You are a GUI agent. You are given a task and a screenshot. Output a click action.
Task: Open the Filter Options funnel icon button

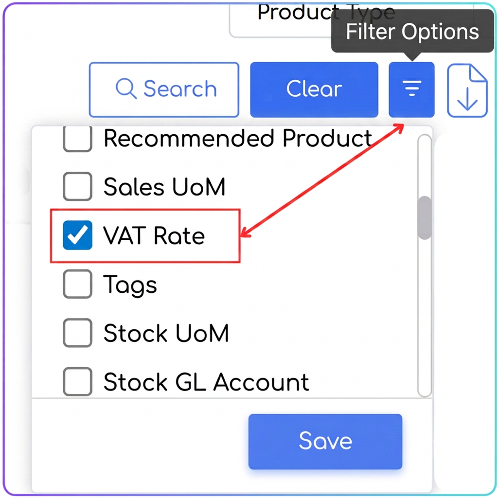(411, 89)
